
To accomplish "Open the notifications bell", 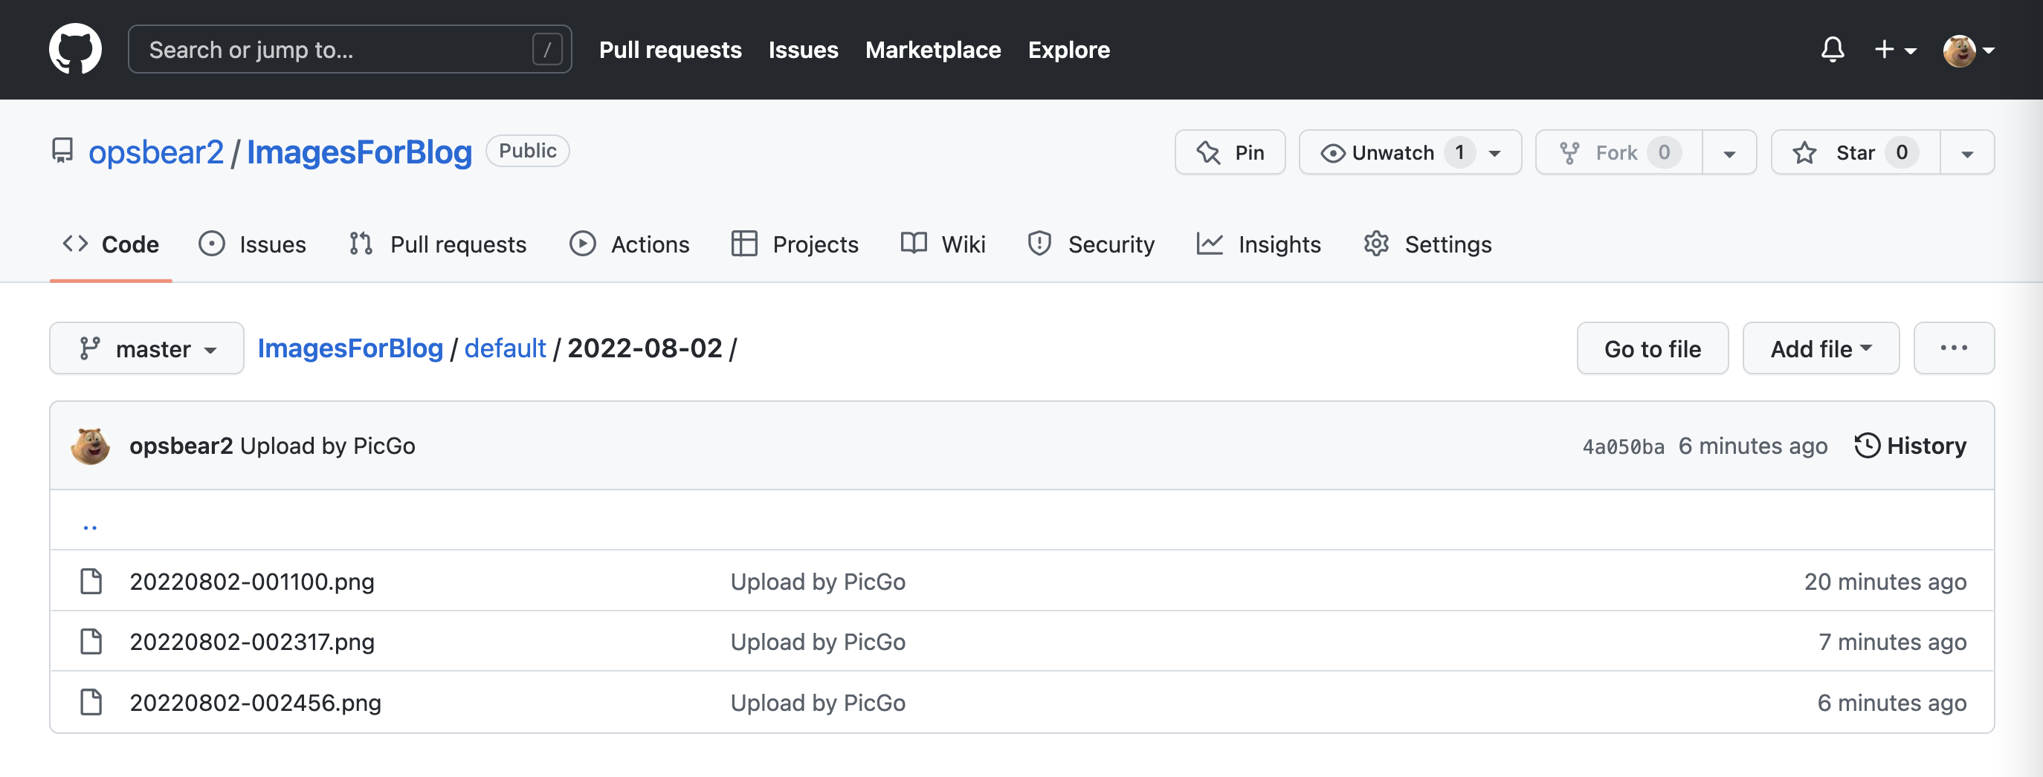I will click(1832, 49).
